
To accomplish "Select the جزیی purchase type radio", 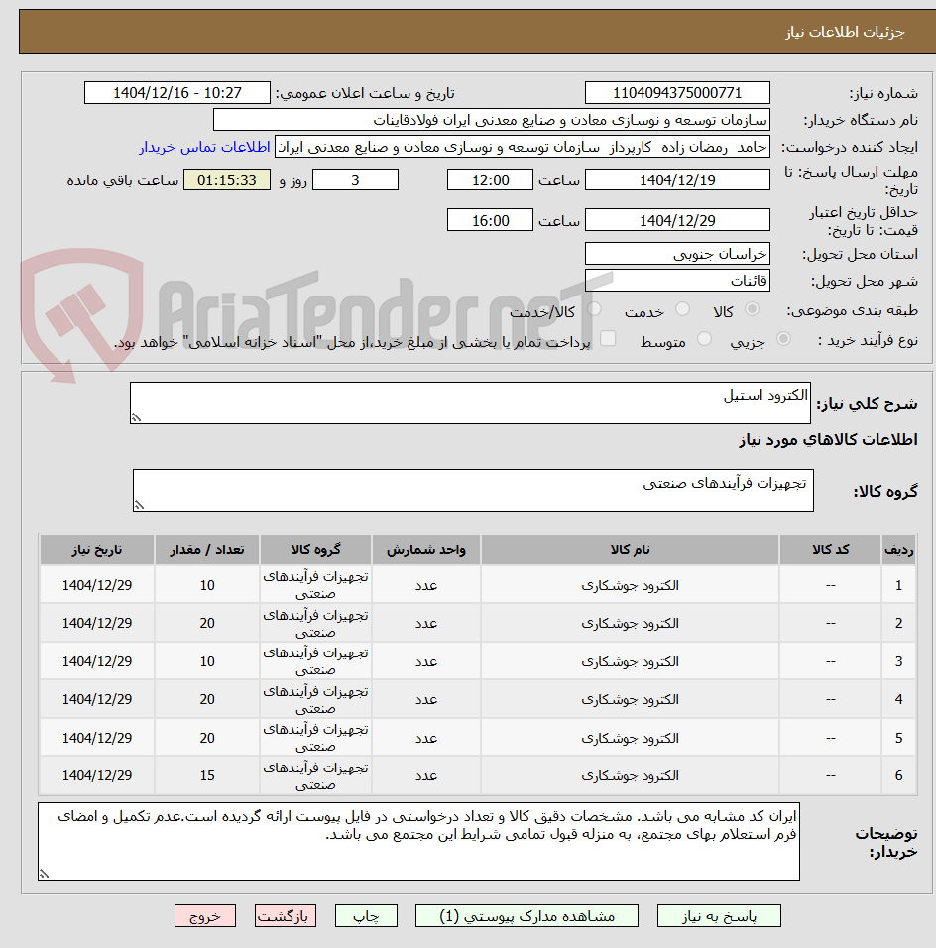I will tap(783, 339).
